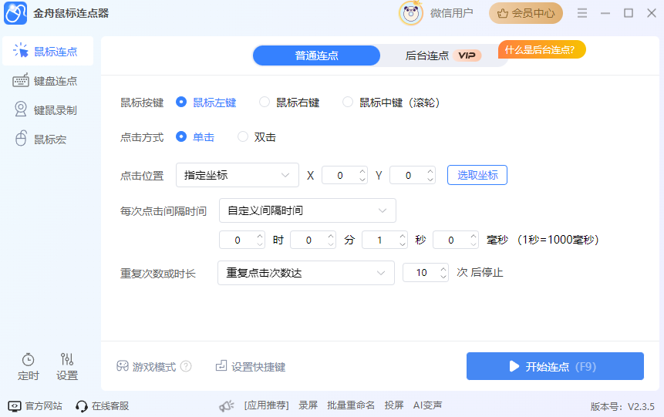This screenshot has width=664, height=417.
Task: Click the Y coordinate input field
Action: (408, 175)
